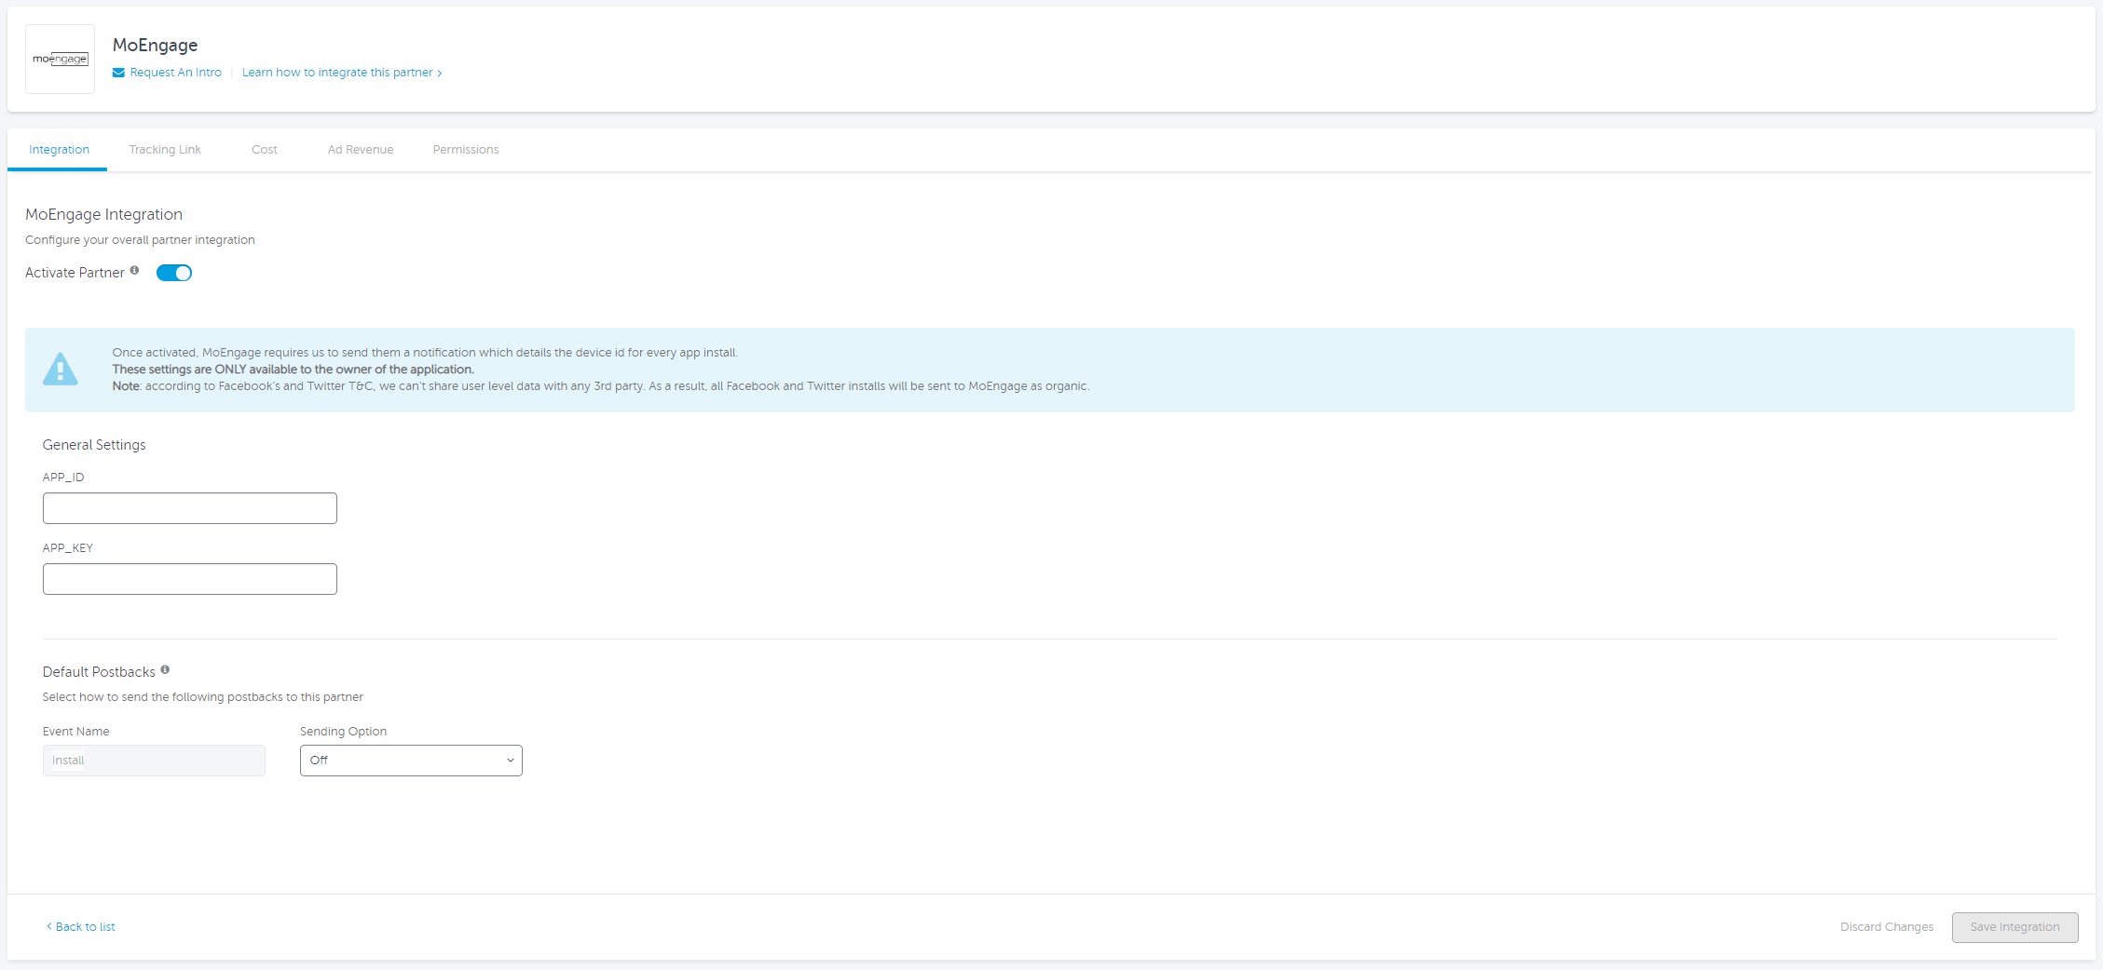Focus the APP_ID input field
The image size is (2103, 970).
[x=190, y=508]
